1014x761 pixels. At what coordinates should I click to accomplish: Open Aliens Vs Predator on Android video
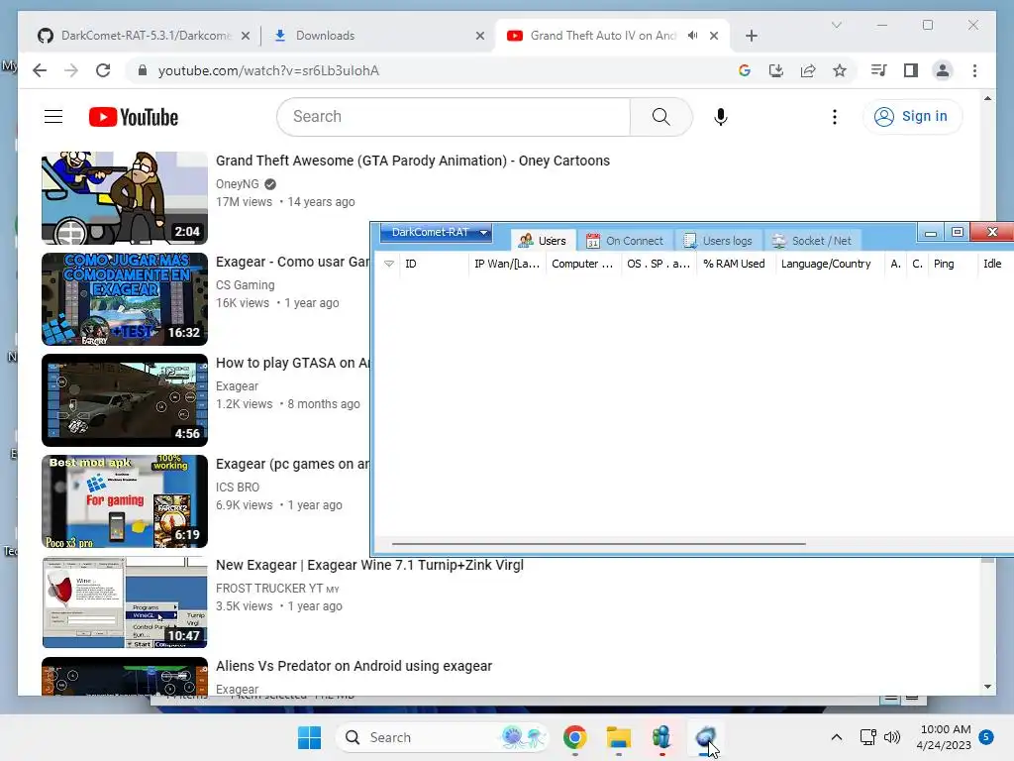point(354,666)
